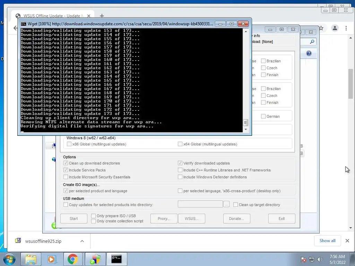Check Clean up target directory
Viewport: 355px width, 266px height.
pyautogui.click(x=235, y=205)
